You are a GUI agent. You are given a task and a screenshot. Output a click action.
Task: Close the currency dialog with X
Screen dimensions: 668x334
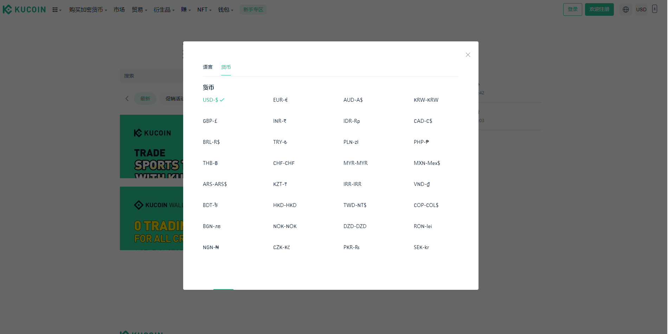468,55
